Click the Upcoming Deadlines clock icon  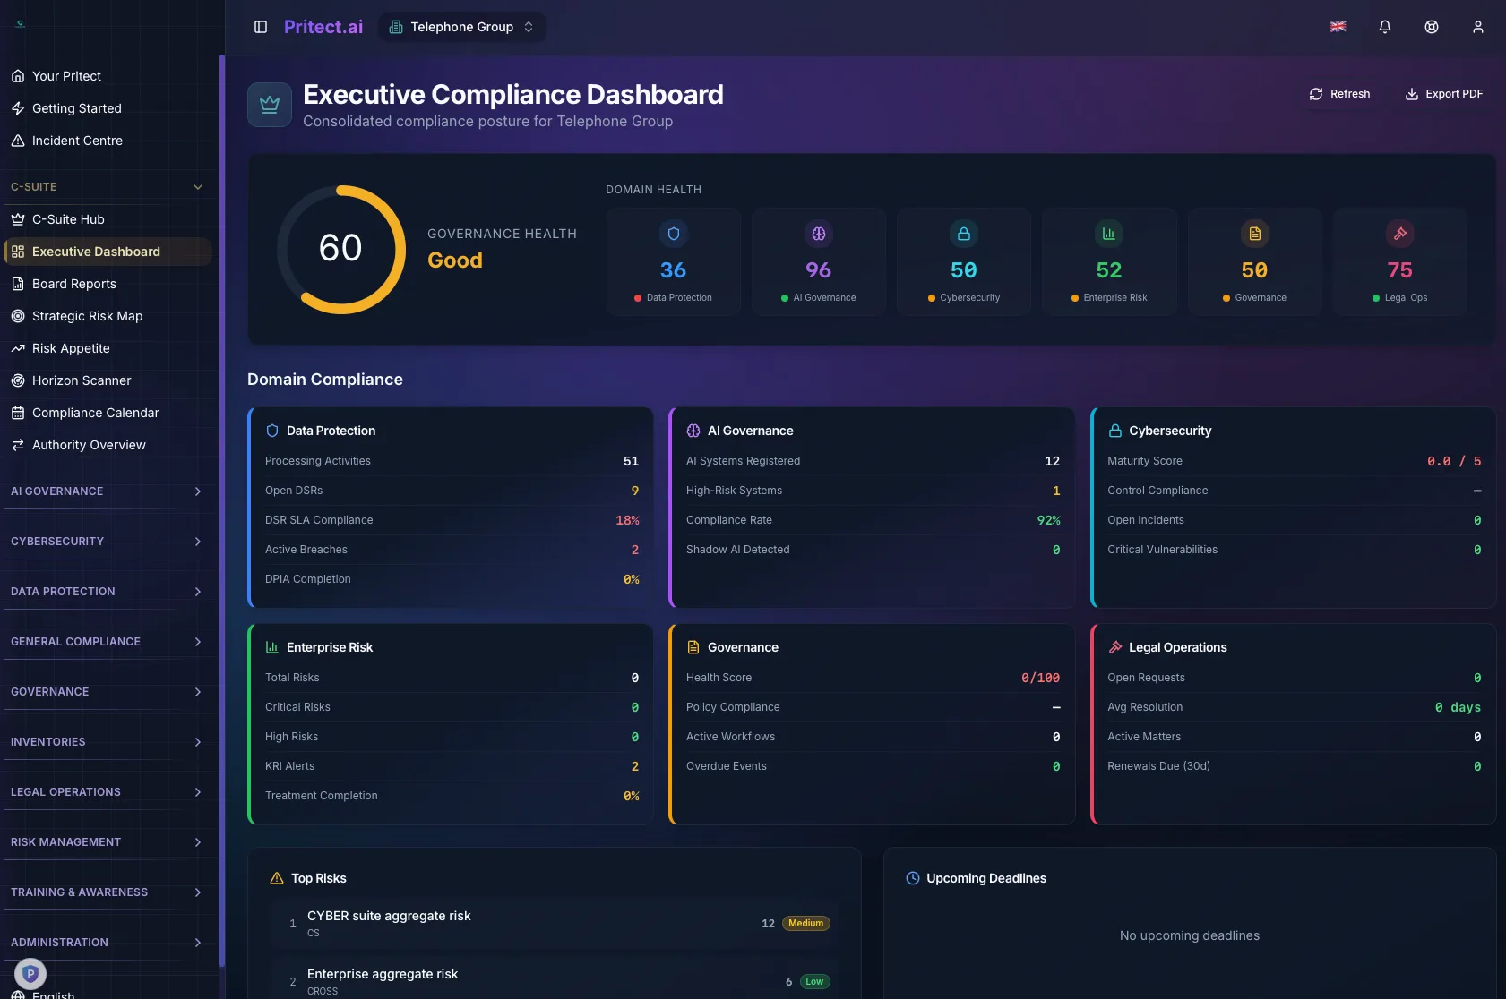click(x=913, y=878)
